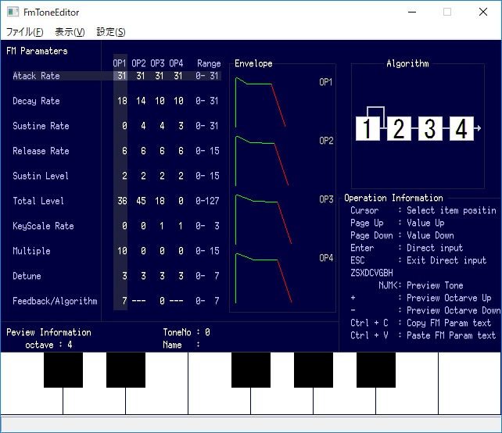The image size is (502, 433).
Task: Play the second black piano key
Action: (126, 370)
